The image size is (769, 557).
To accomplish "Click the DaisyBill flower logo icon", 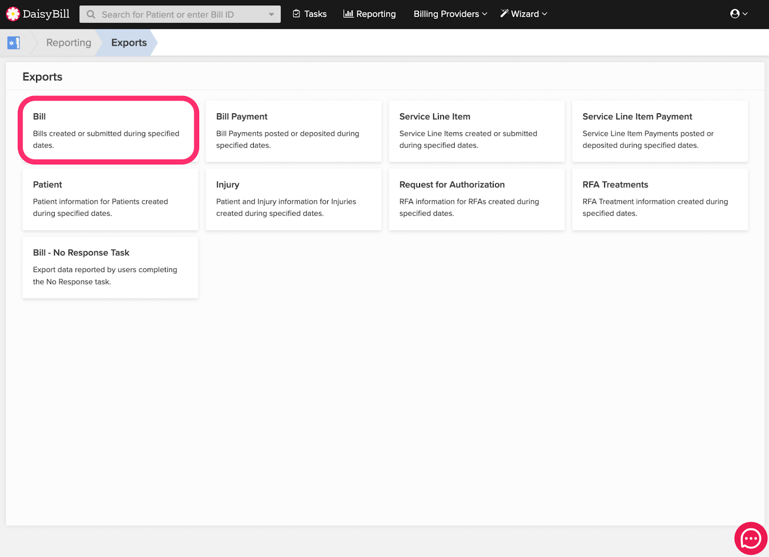I will click(13, 14).
